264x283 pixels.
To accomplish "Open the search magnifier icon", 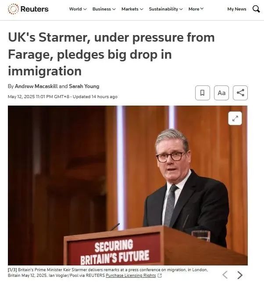I will pos(256,9).
